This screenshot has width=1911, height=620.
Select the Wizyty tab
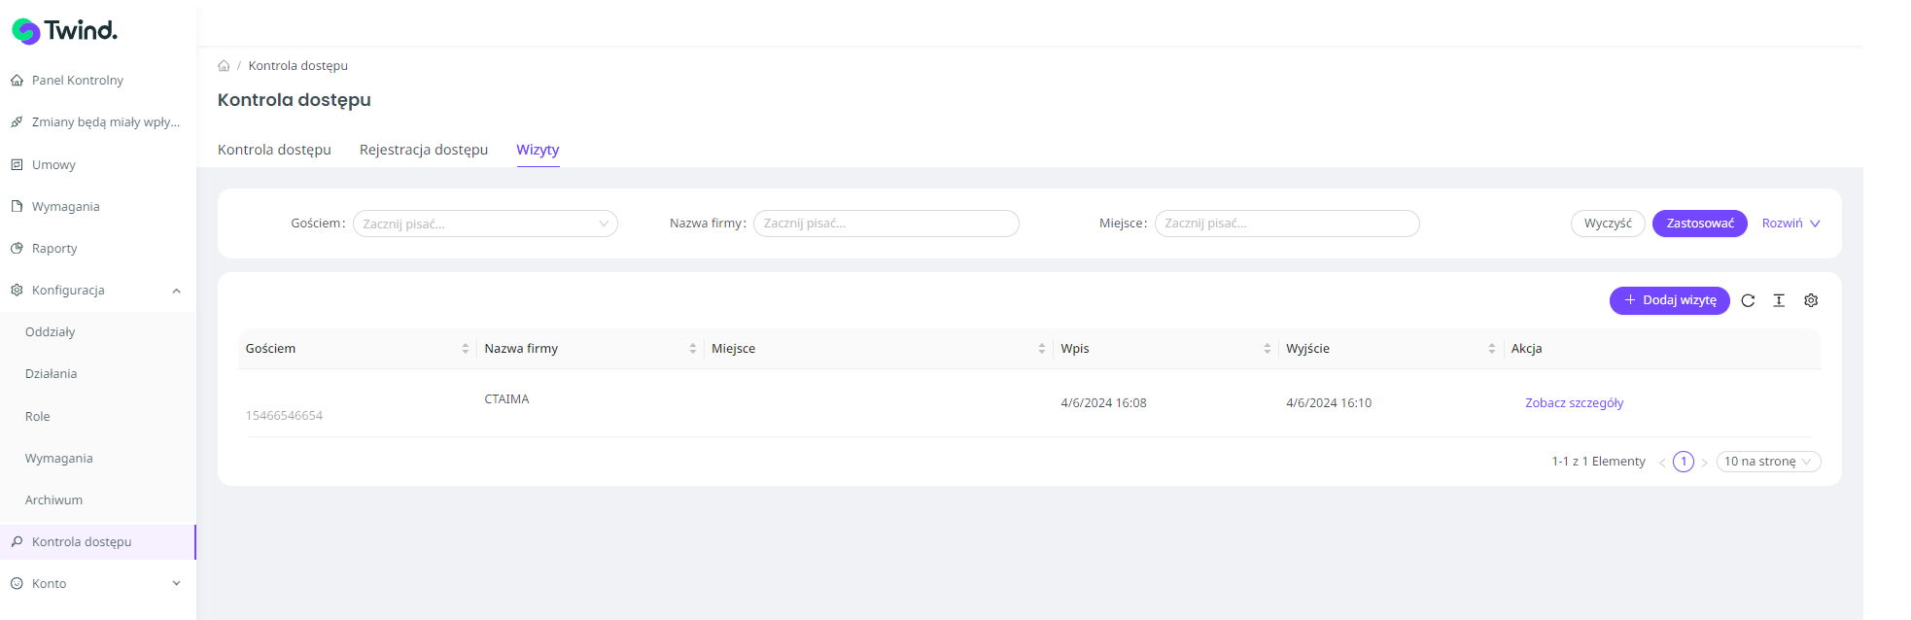pos(538,150)
